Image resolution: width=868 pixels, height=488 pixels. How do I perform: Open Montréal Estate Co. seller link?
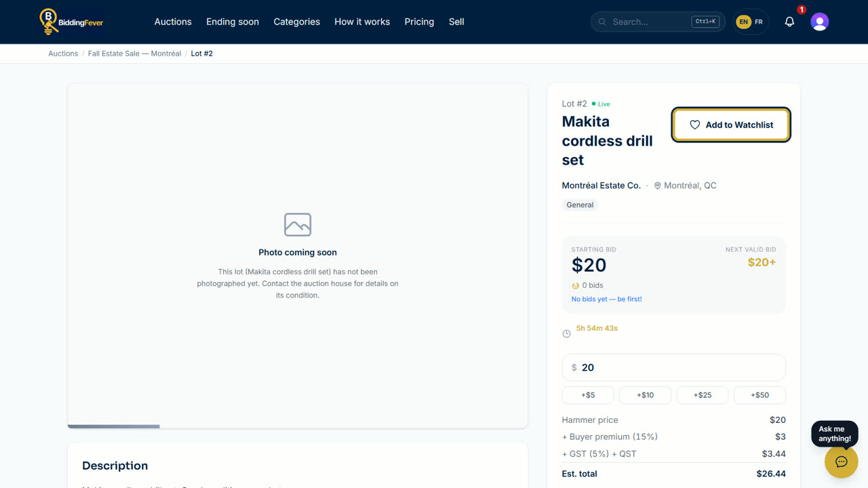point(601,186)
